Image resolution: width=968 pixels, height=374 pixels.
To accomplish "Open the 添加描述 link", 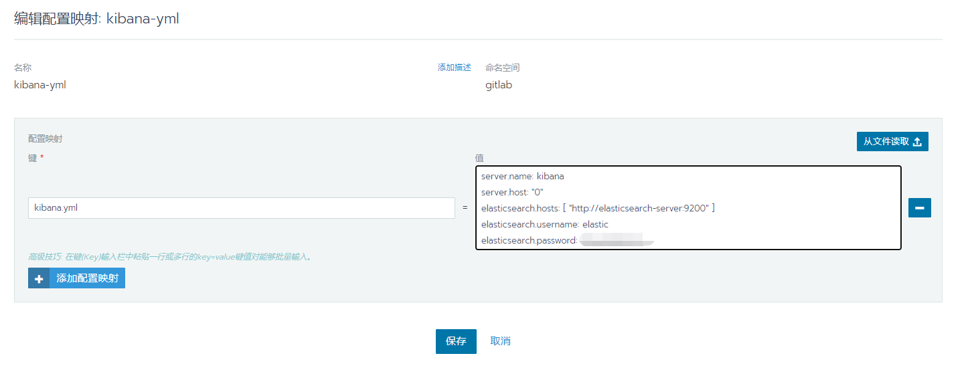I will [x=454, y=68].
